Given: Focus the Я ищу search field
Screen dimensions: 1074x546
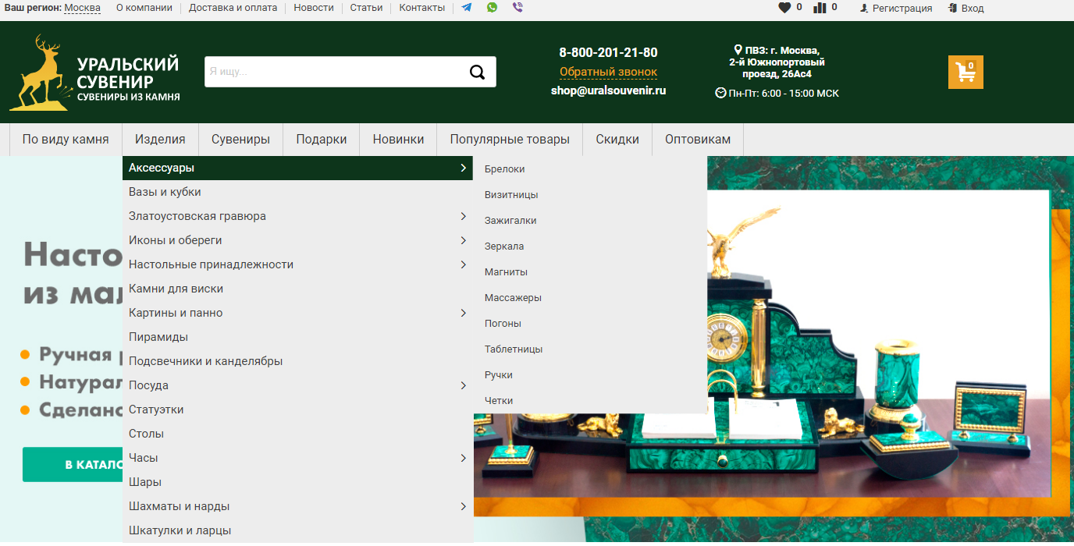Looking at the screenshot, I should (332, 72).
